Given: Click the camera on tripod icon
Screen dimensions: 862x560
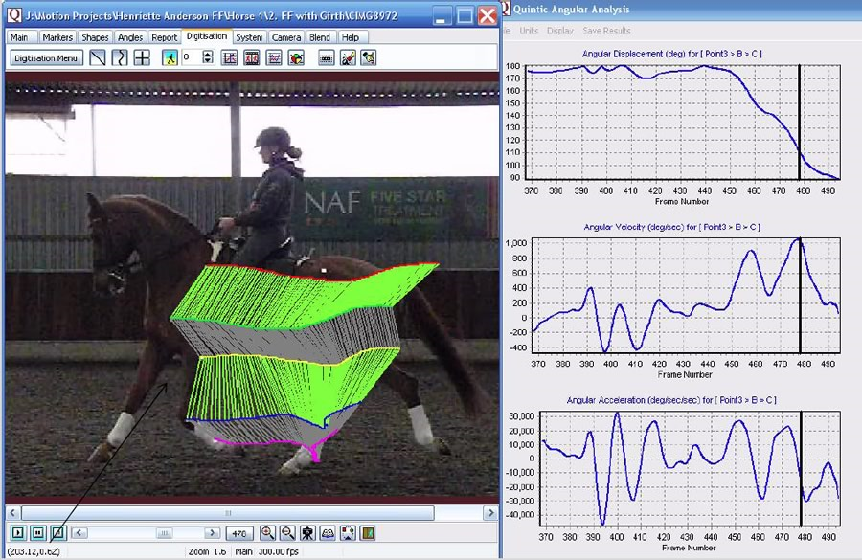Looking at the screenshot, I should 307,533.
